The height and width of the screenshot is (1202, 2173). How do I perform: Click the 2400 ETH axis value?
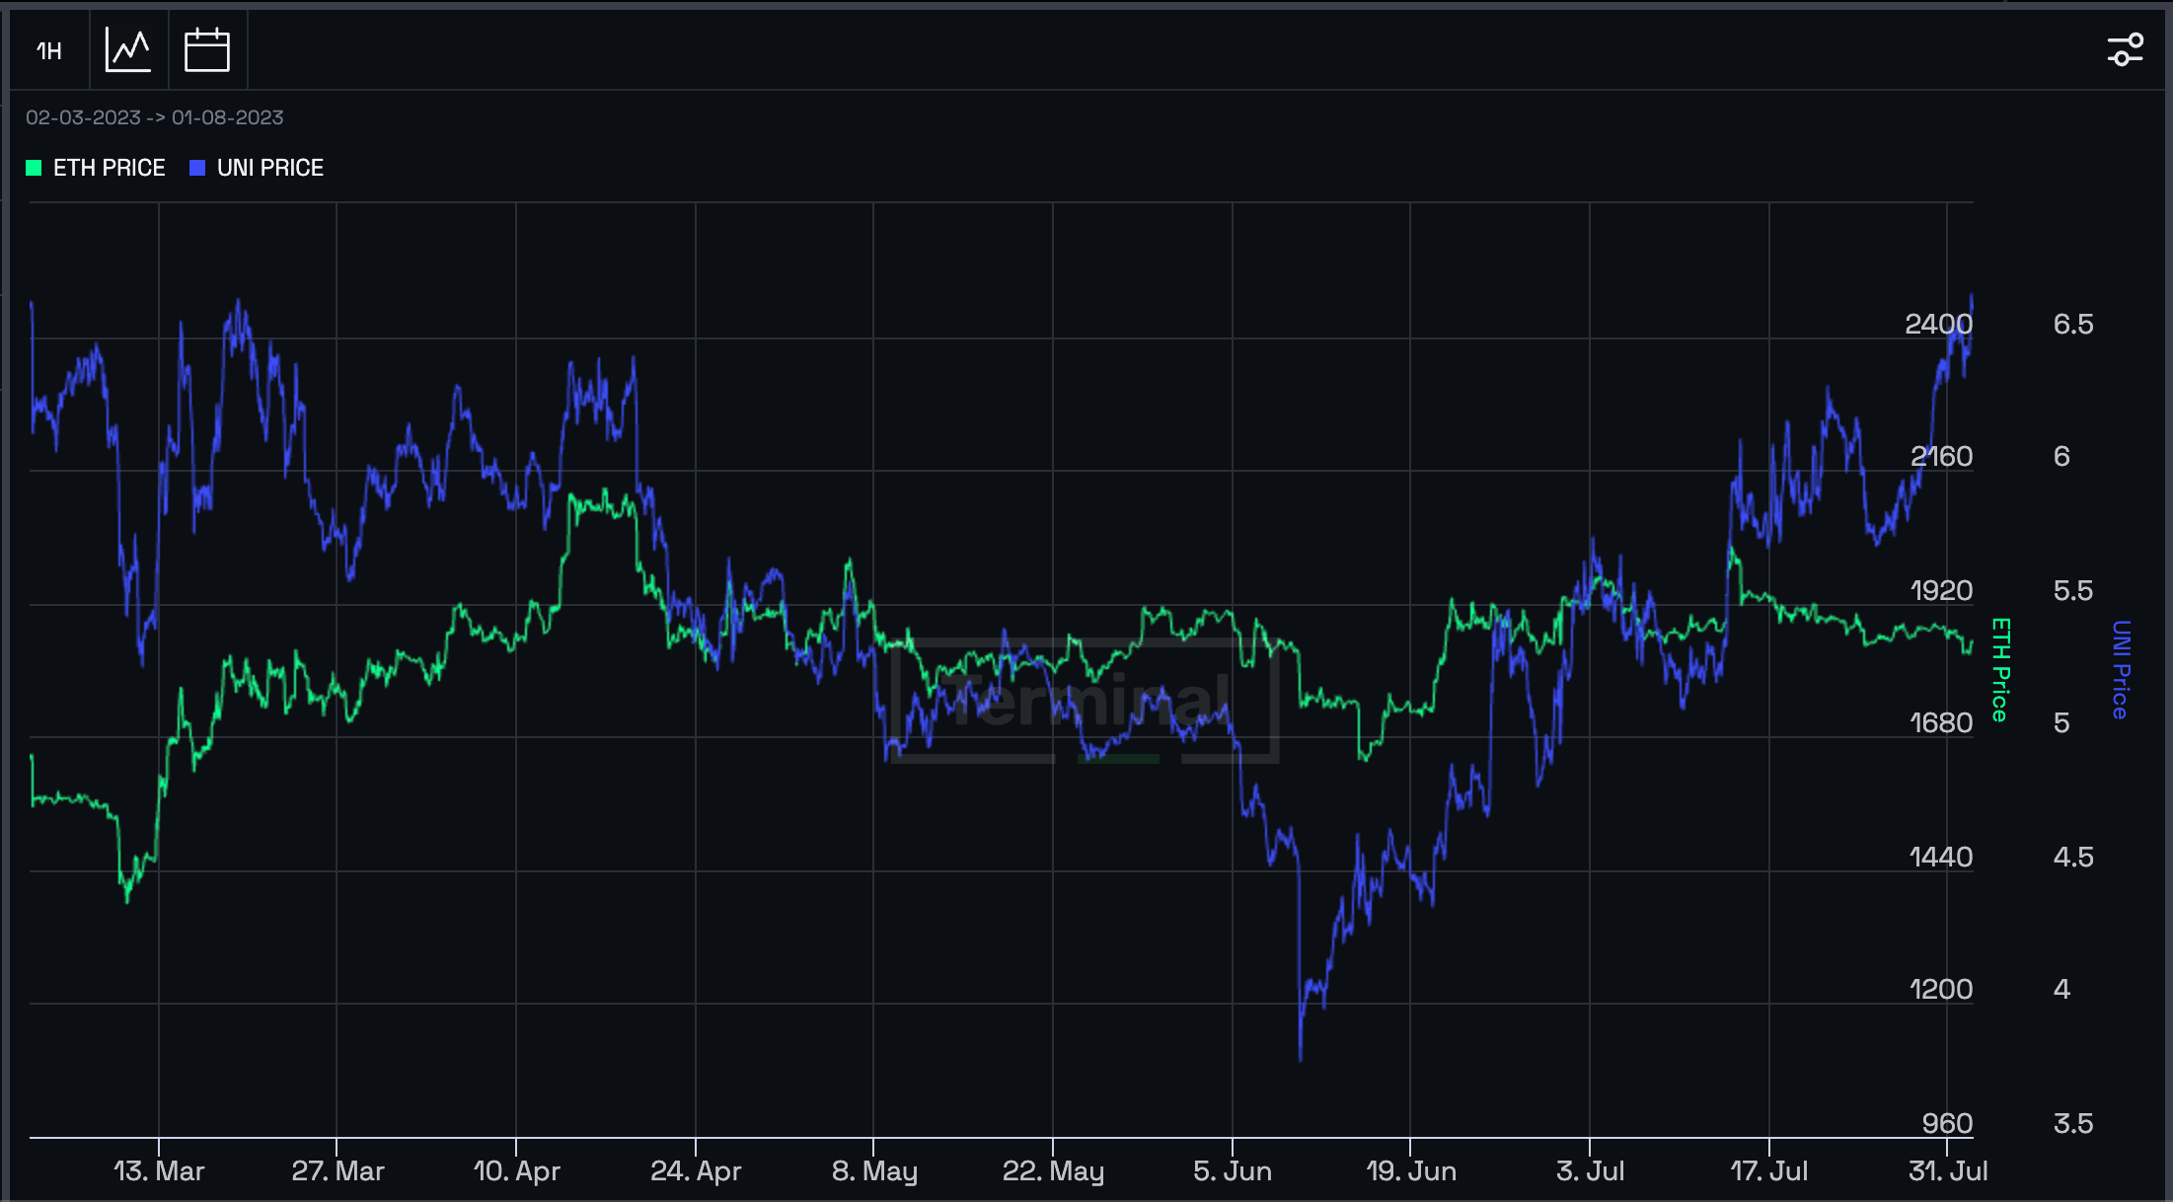1939,324
